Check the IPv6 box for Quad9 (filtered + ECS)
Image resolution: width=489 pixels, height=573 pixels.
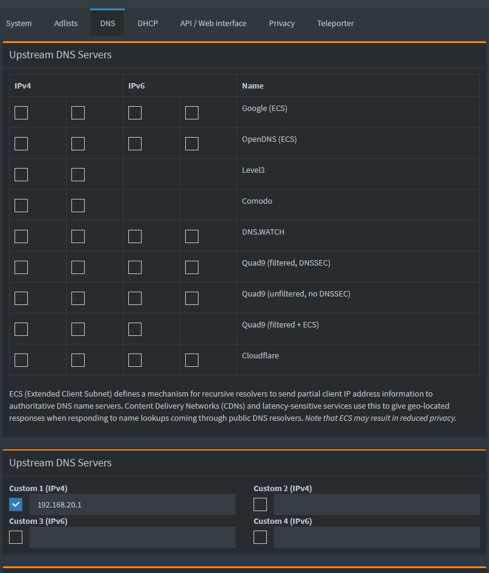(135, 329)
